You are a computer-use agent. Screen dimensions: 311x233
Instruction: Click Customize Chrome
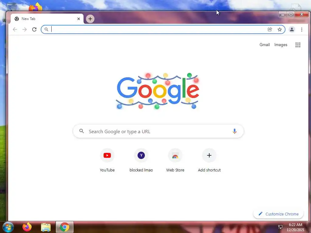pos(278,214)
